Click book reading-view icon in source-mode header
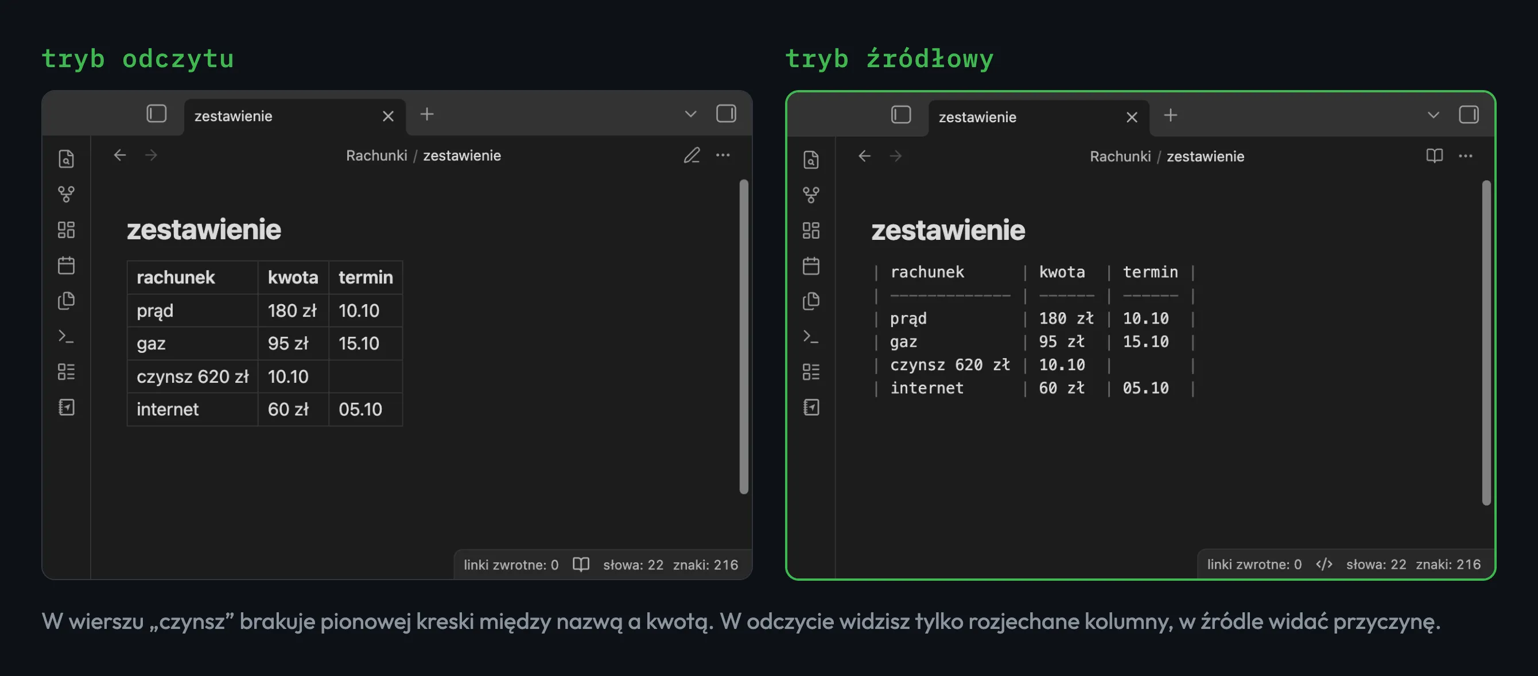The image size is (1538, 676). (1435, 156)
